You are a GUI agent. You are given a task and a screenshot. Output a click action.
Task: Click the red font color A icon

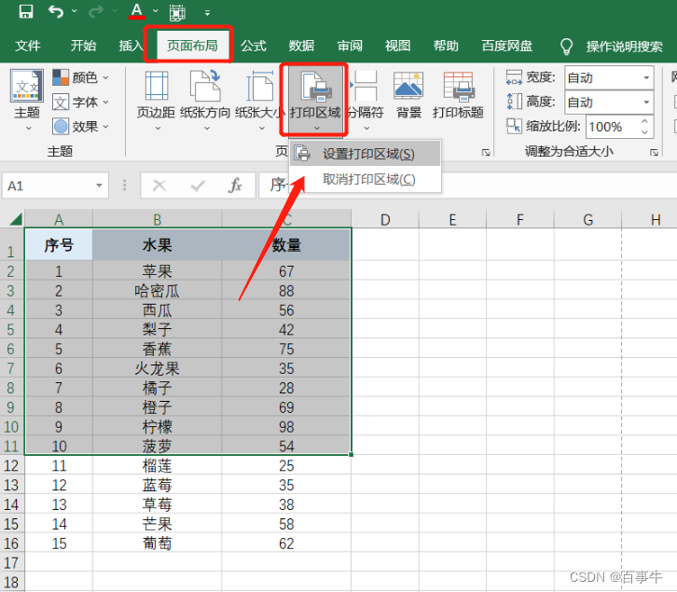(x=137, y=11)
